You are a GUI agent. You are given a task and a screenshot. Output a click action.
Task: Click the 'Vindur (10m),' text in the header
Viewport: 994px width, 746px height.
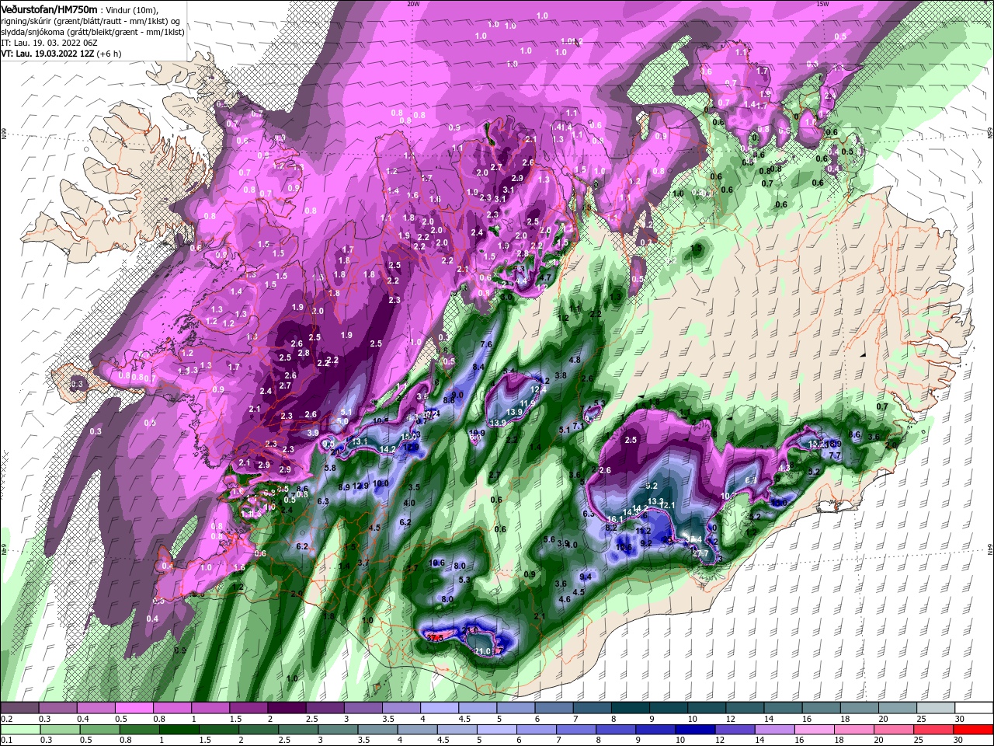click(131, 9)
